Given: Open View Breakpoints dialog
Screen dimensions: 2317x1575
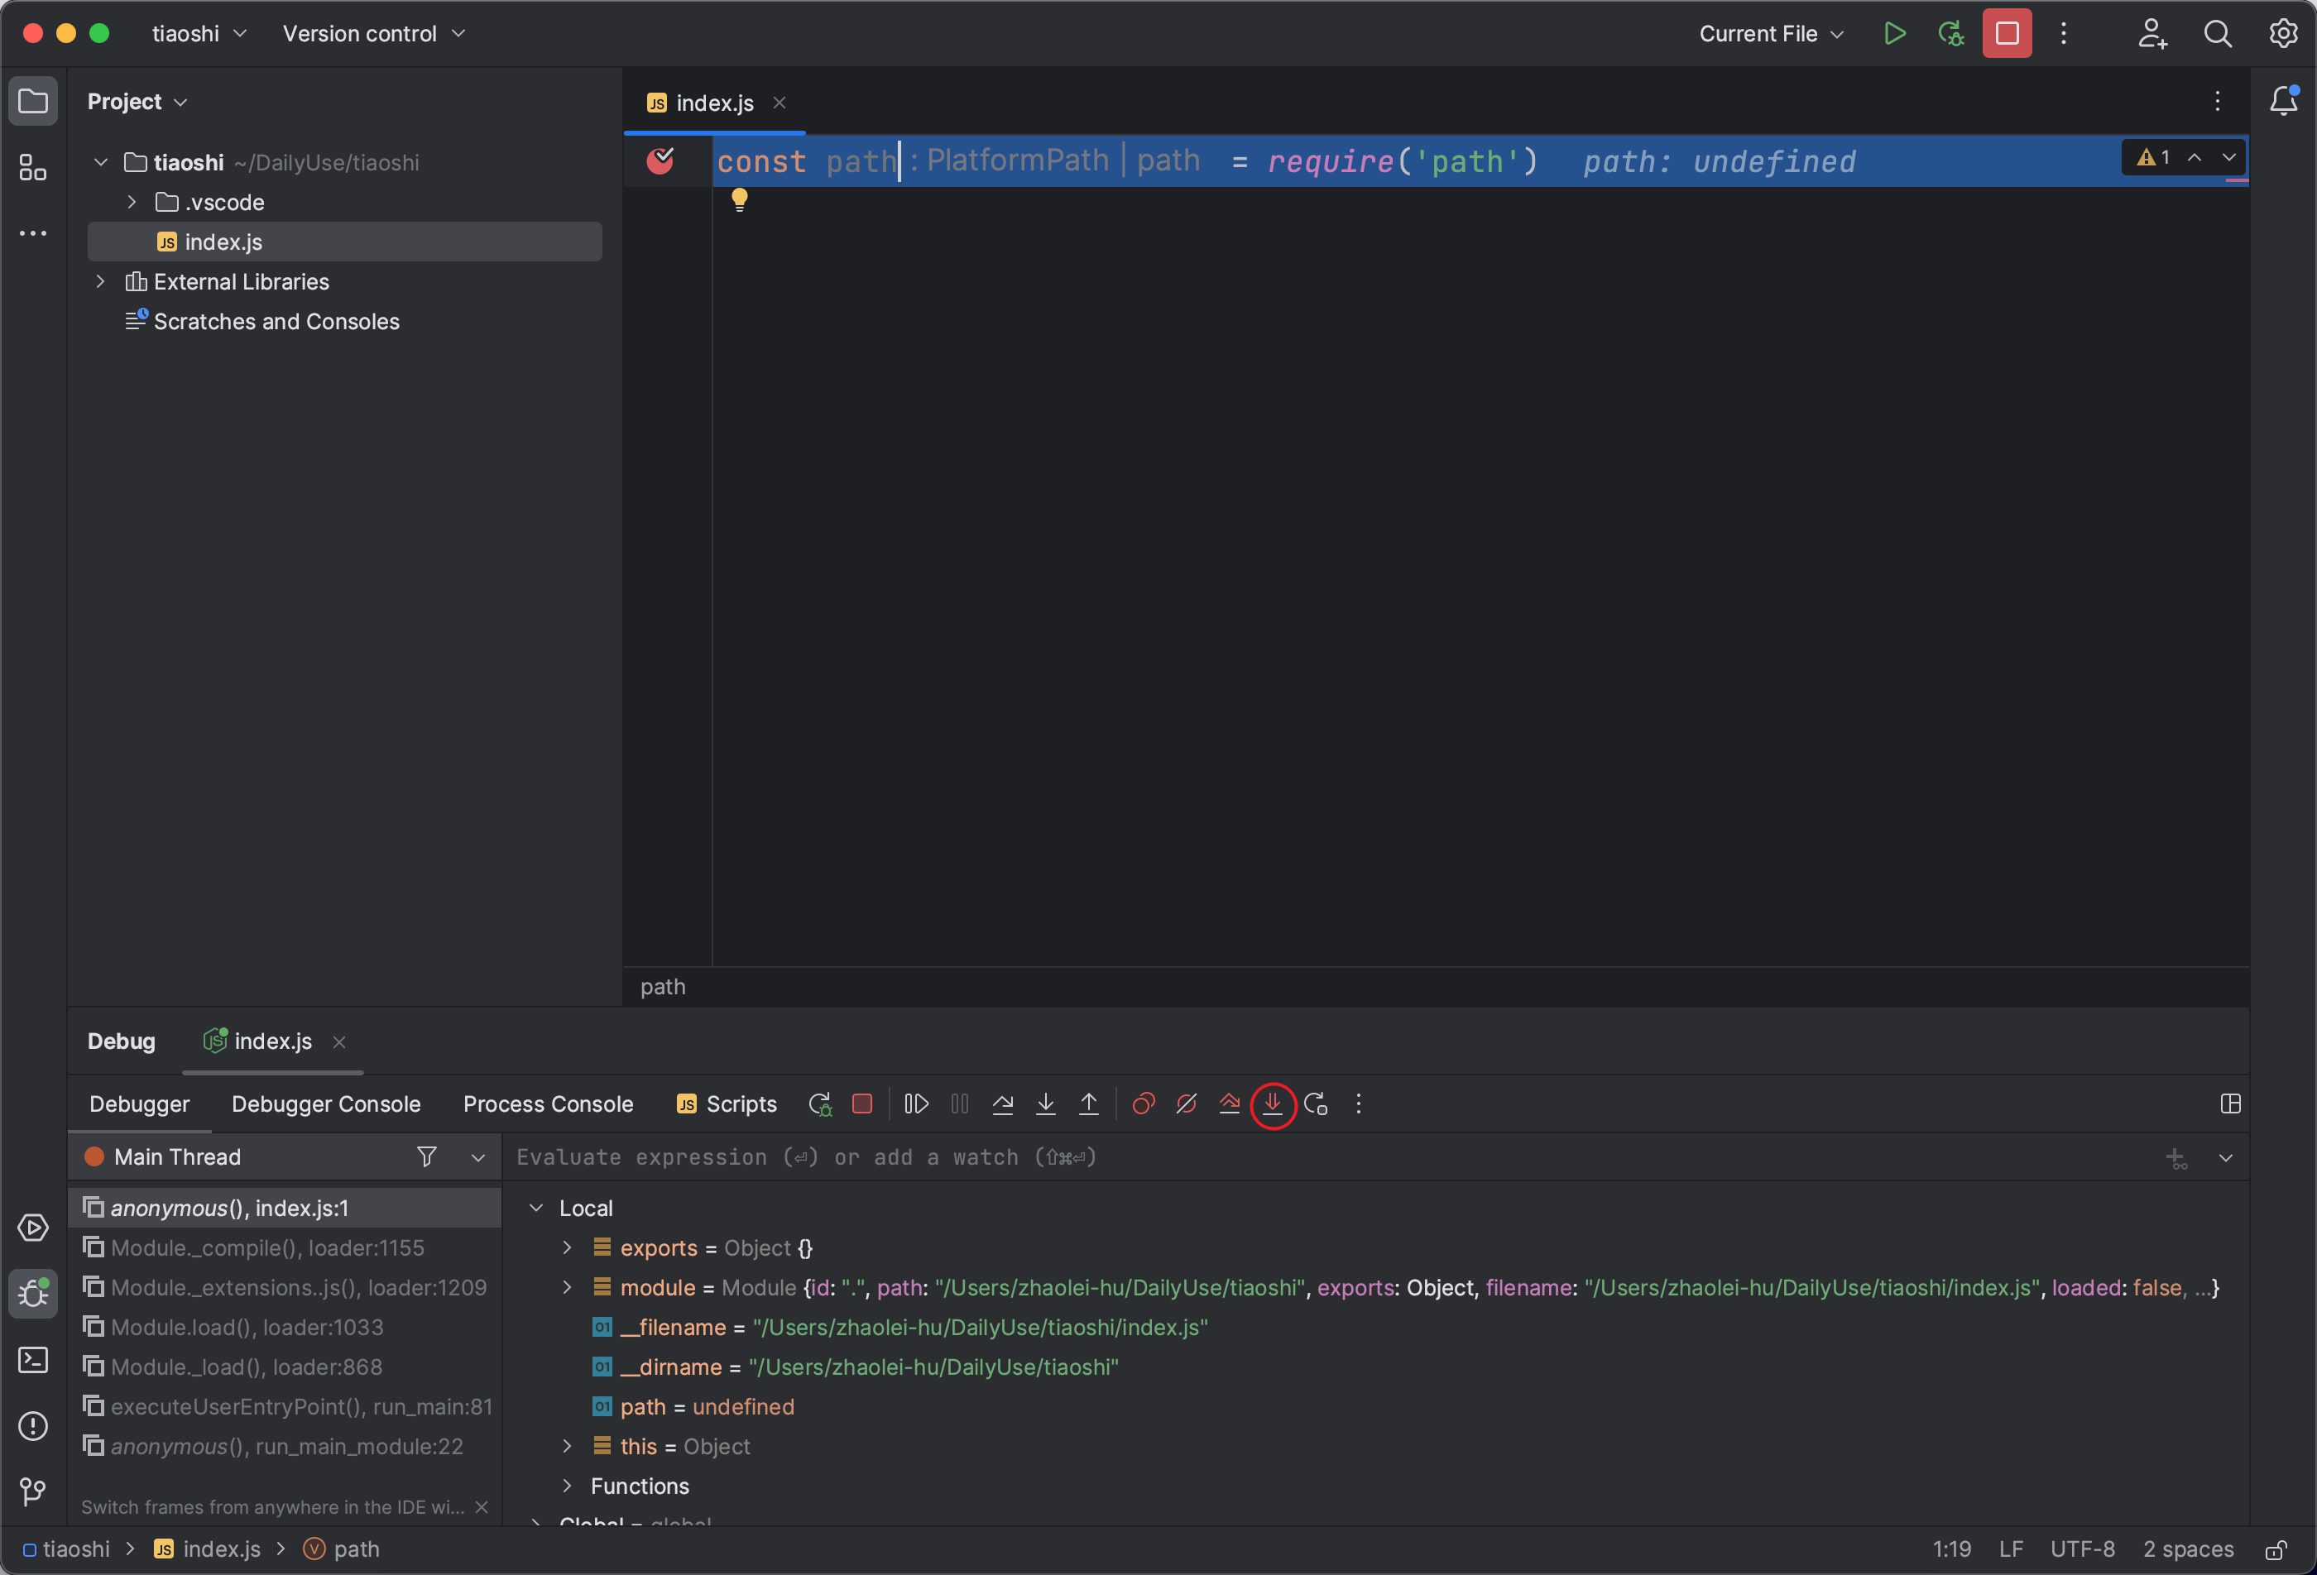Looking at the screenshot, I should tap(1143, 1103).
